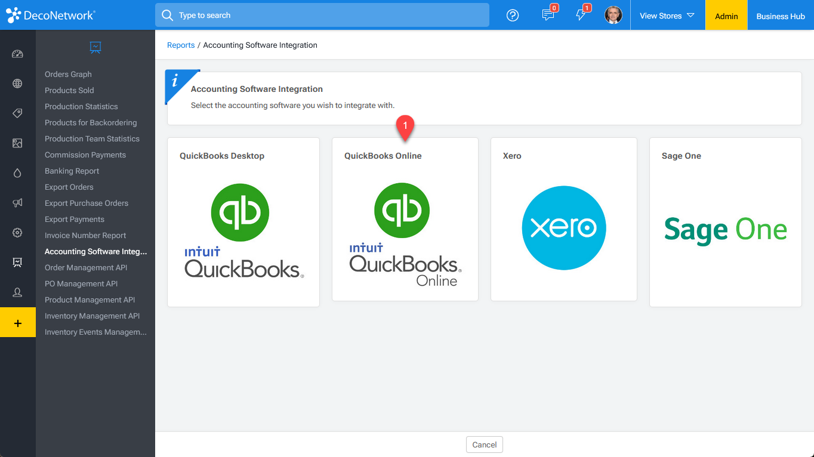Click the reports chart icon above submenu
This screenshot has width=814, height=457.
pos(95,47)
